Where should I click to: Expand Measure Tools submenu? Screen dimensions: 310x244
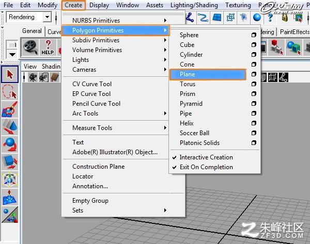(116, 128)
